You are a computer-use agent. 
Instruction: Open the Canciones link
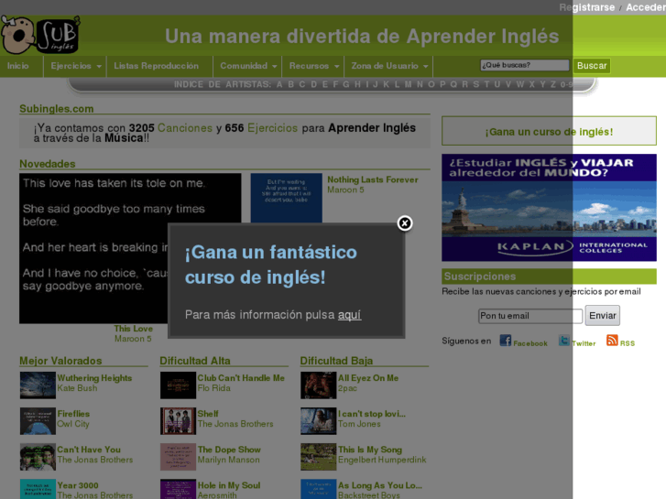[x=185, y=128]
